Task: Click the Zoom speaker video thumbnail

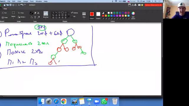Action: point(176,9)
